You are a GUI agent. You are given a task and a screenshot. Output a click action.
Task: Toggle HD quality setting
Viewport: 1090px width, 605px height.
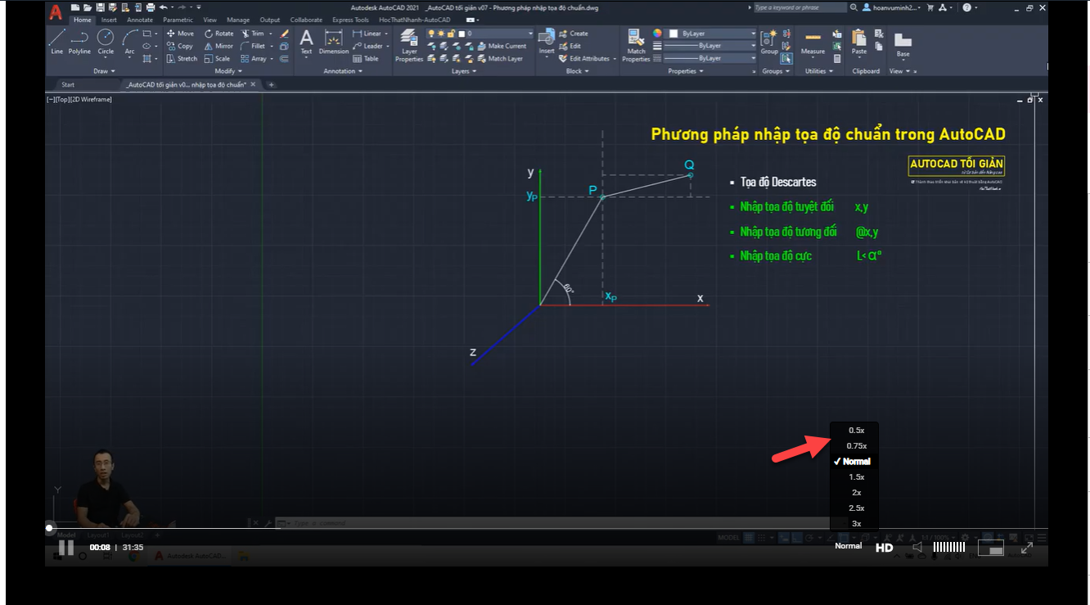885,548
